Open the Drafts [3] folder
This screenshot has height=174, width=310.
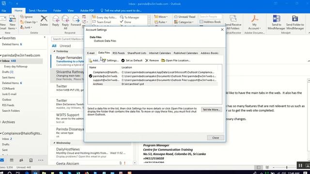[x=8, y=72]
